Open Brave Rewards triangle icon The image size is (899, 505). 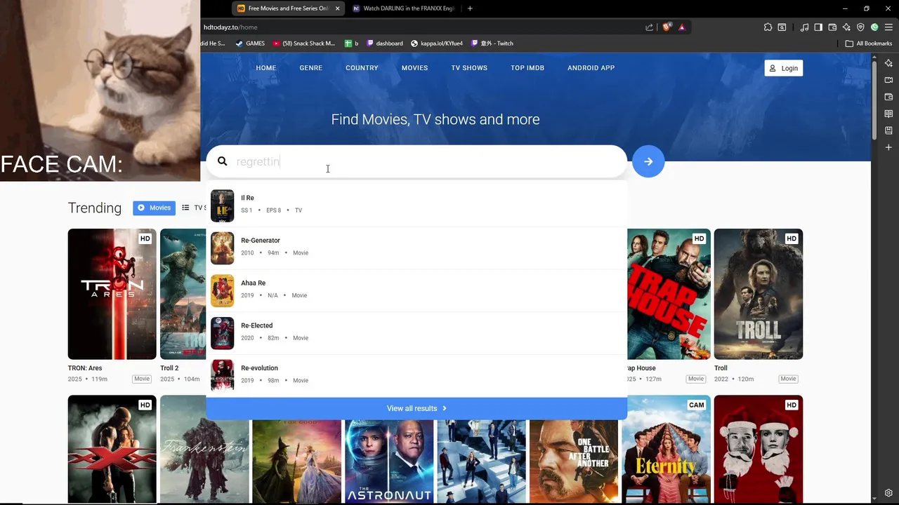point(681,27)
